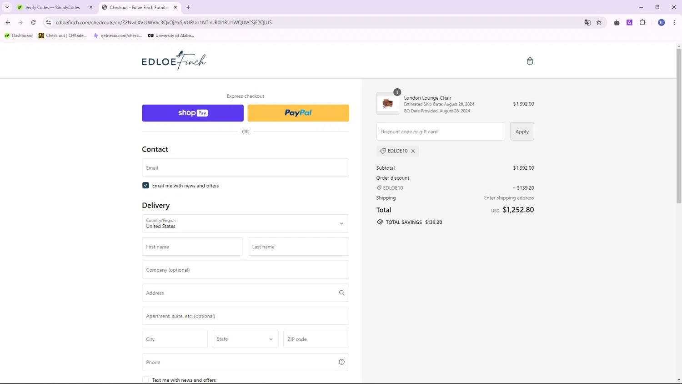Switch to the Verify Codes SimplyCodes tab
The width and height of the screenshot is (682, 384).
tap(52, 7)
